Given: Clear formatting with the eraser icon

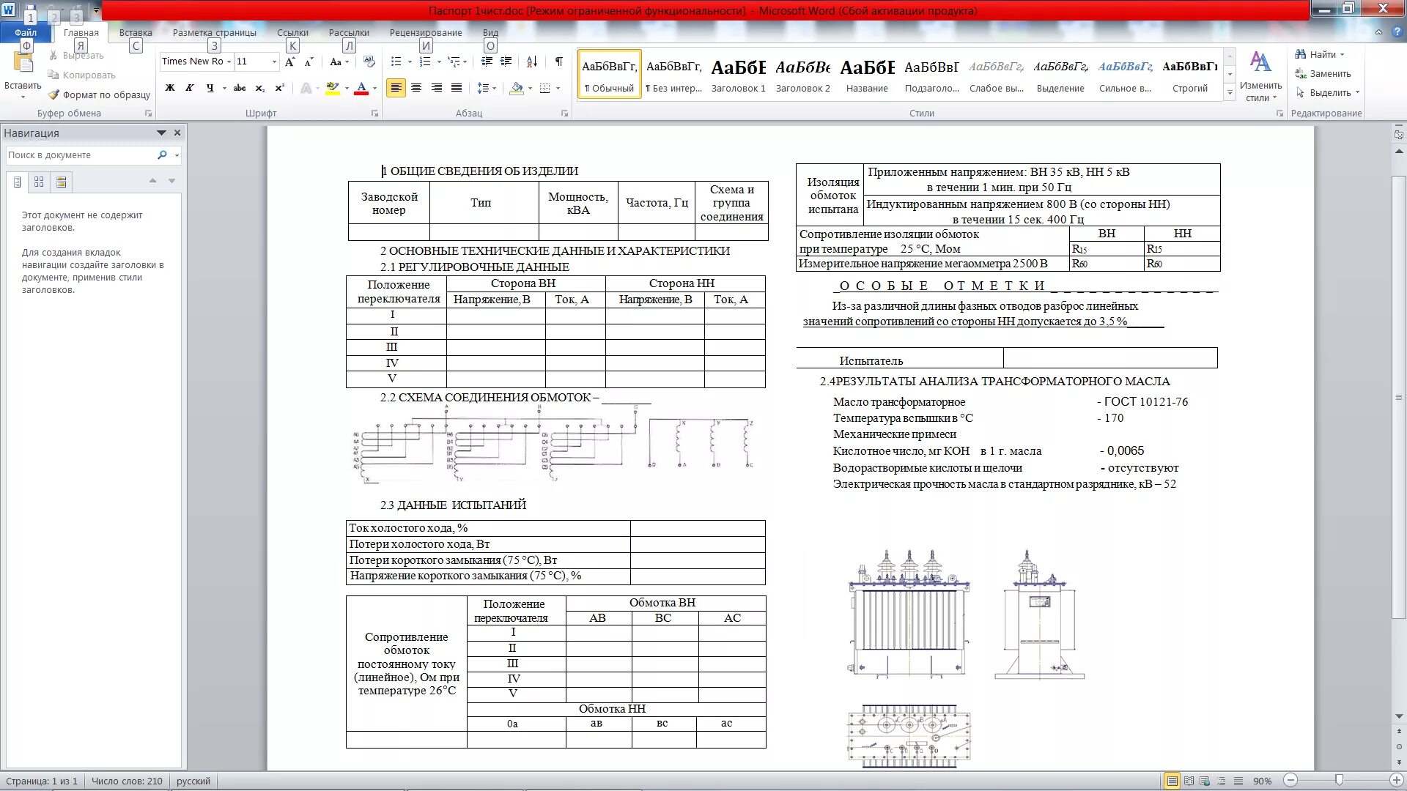Looking at the screenshot, I should pos(369,62).
